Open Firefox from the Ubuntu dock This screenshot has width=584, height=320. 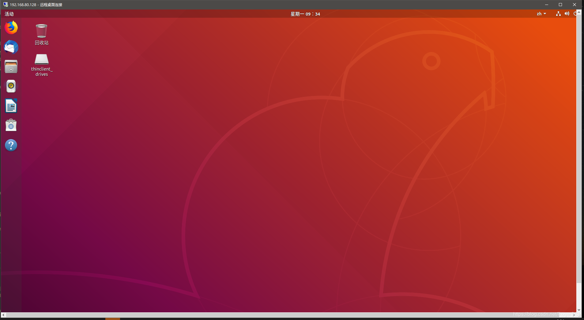[11, 28]
